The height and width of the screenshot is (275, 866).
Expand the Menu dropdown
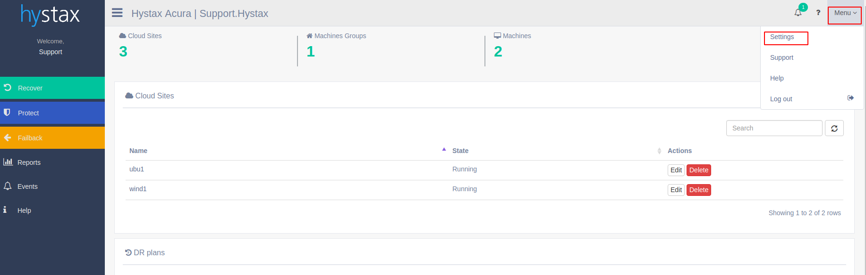(845, 13)
